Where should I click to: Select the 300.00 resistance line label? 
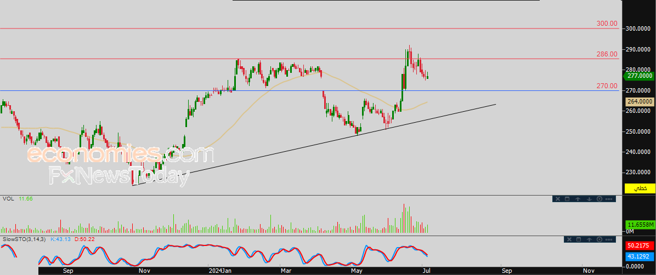click(607, 24)
